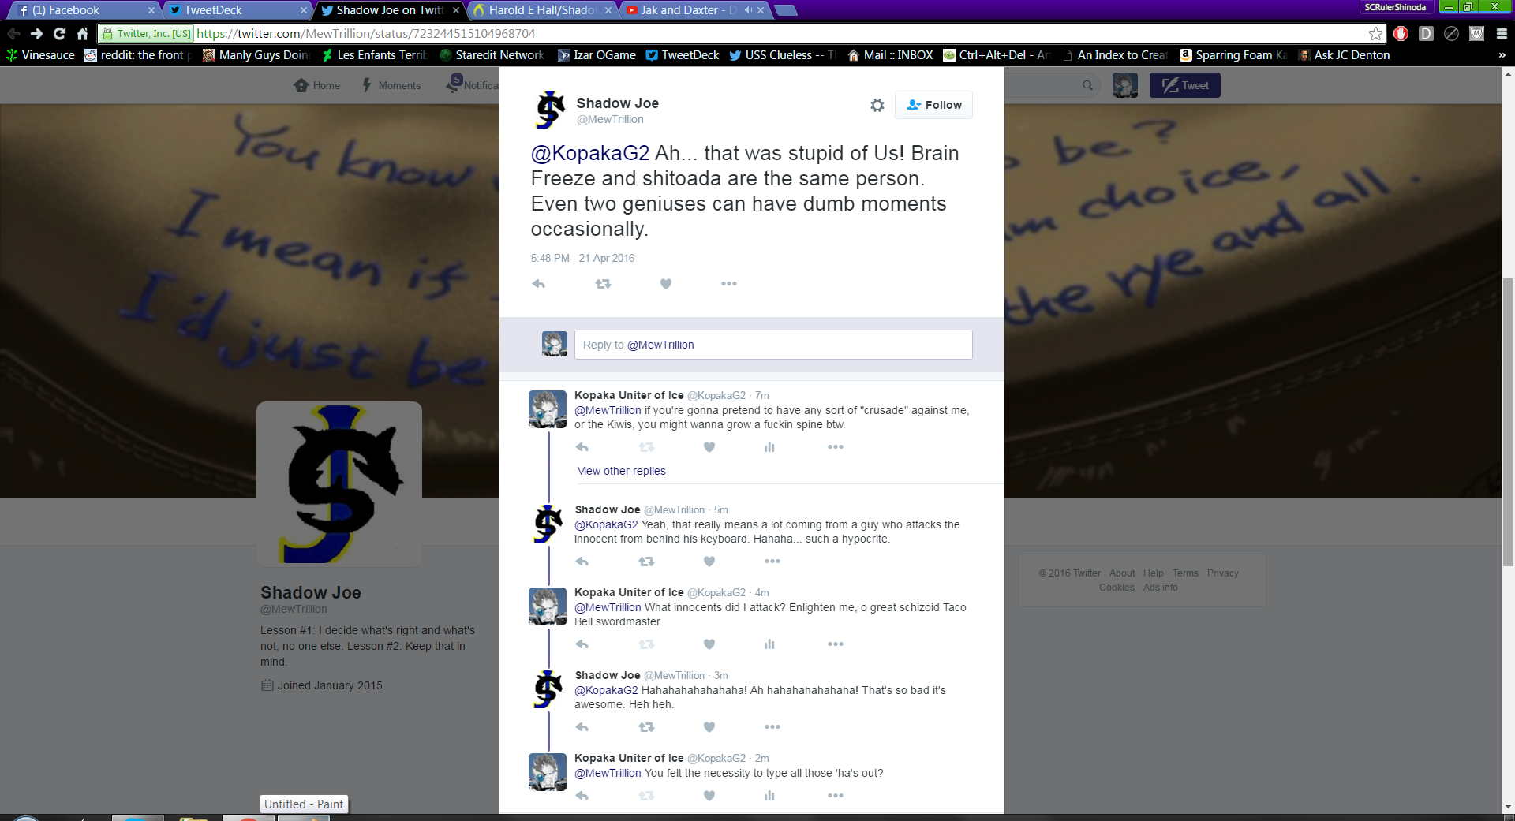Like the "such a hypocrite" tweet
This screenshot has height=821, width=1515.
(709, 562)
